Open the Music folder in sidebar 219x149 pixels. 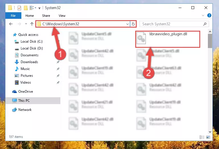pyautogui.click(x=25, y=69)
